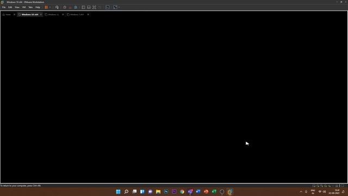Viewport: 348px width, 196px height.
Task: Click the Send Ctrl+Alt+Del toolbar icon
Action: pos(57,7)
